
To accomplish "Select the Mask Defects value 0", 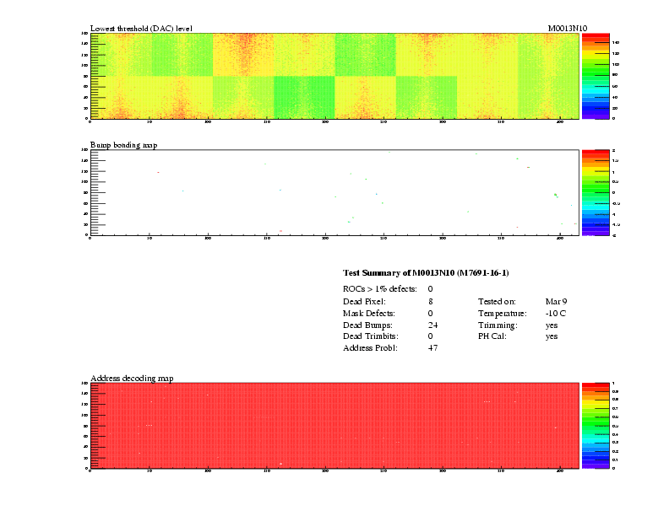I will (430, 314).
